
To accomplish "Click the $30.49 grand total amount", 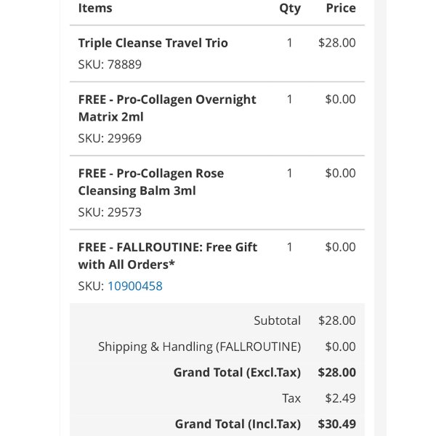I will pos(337,424).
